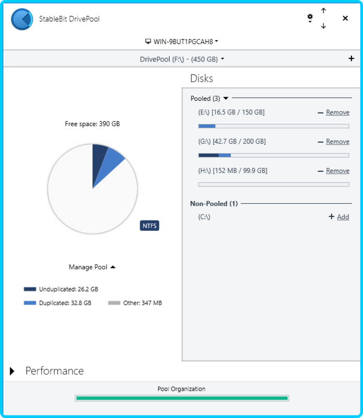Click the (G:\) [42.7 GB / 200 GB] label
Image resolution: width=363 pixels, height=418 pixels.
pyautogui.click(x=232, y=142)
